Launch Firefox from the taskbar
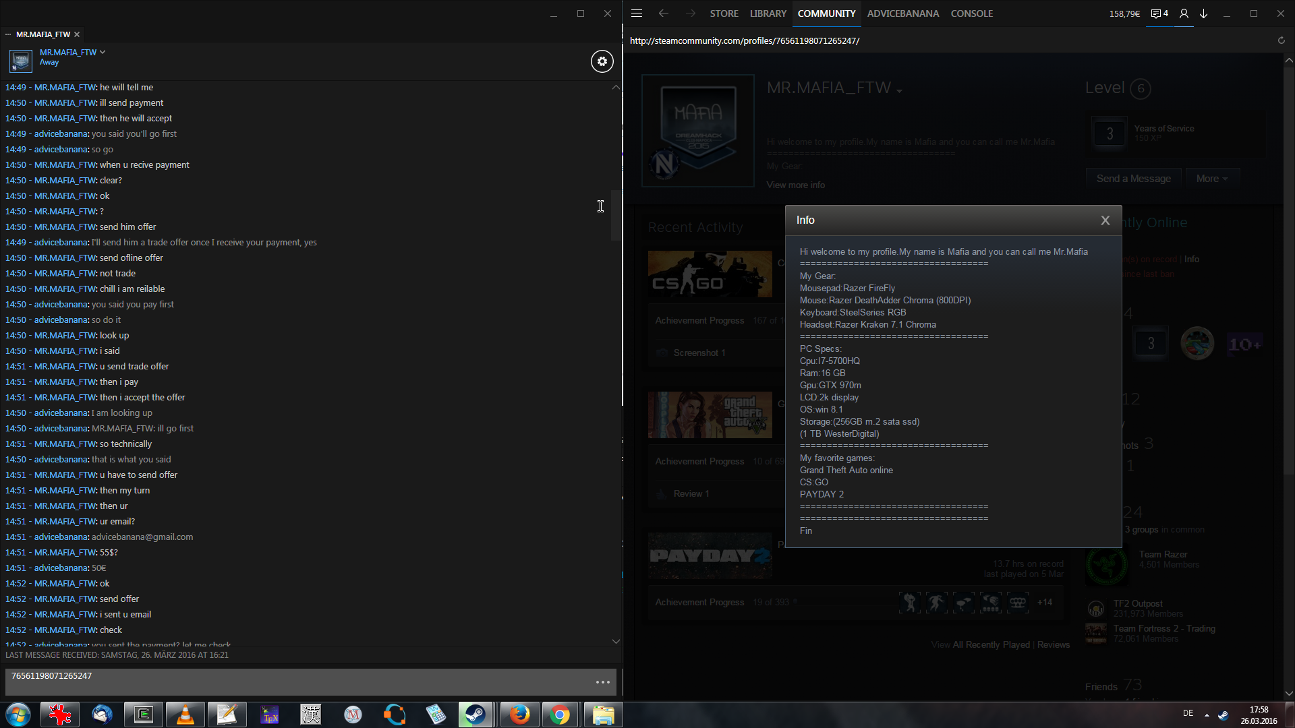Image resolution: width=1295 pixels, height=728 pixels. [x=519, y=715]
